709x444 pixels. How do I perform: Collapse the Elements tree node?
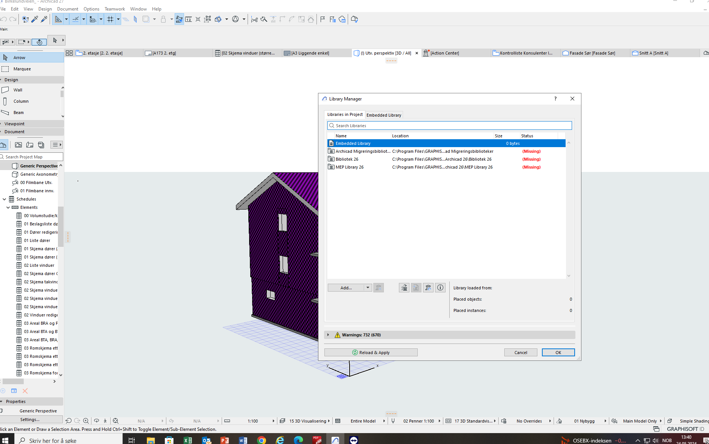click(x=8, y=207)
